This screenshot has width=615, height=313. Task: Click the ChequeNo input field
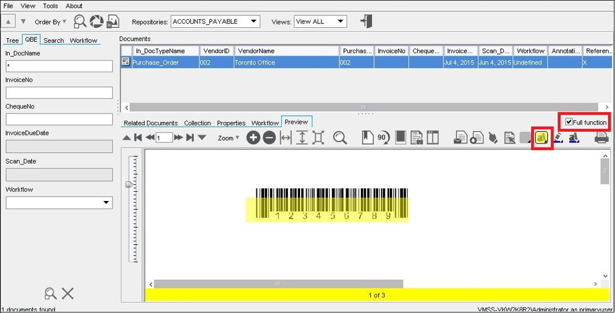pyautogui.click(x=59, y=120)
